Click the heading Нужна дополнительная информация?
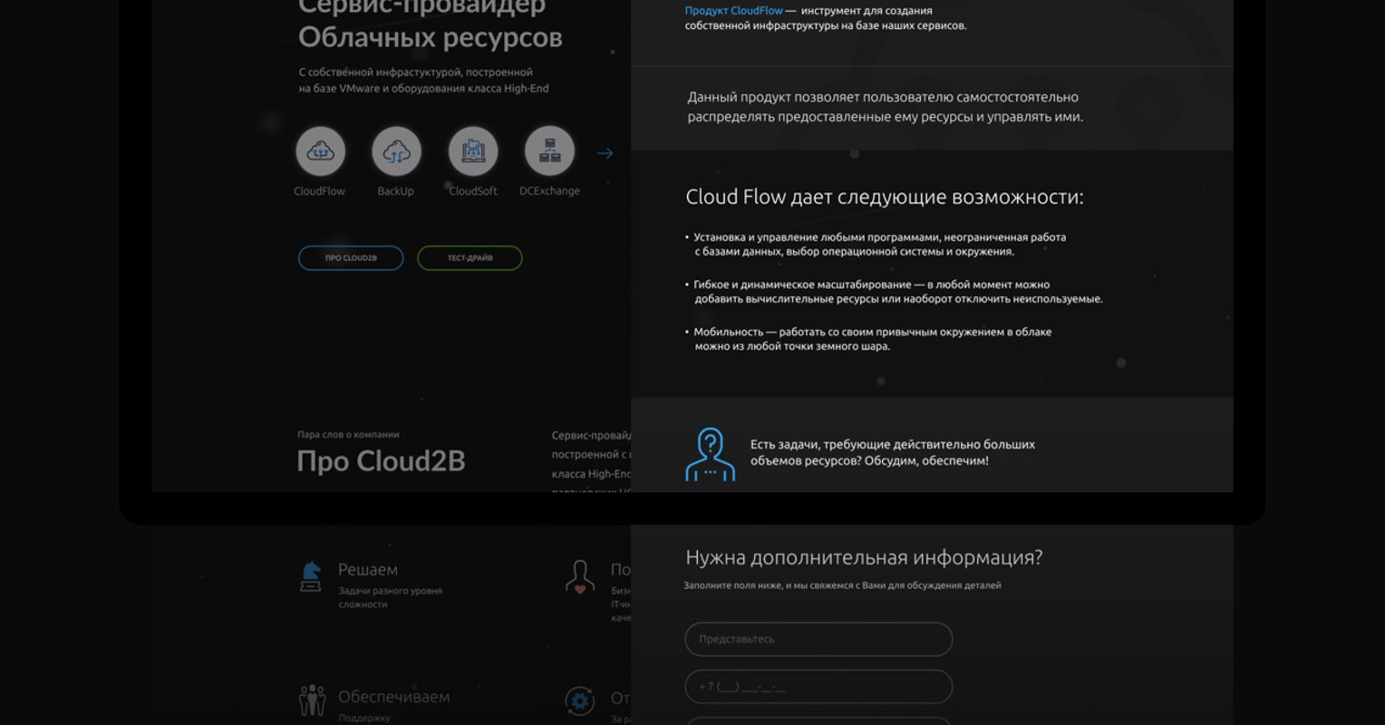The image size is (1385, 725). 864,557
